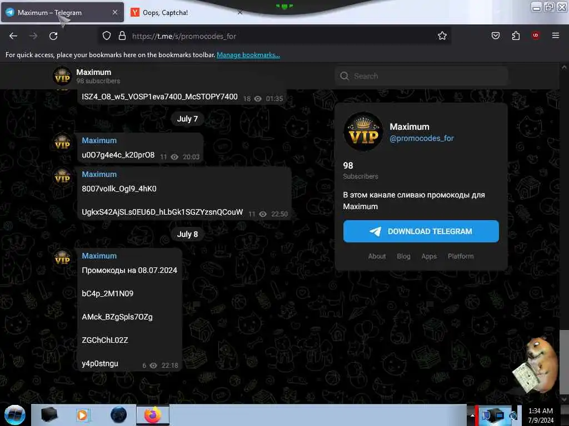
Task: Open the Firefox hamburger menu
Action: [x=555, y=35]
